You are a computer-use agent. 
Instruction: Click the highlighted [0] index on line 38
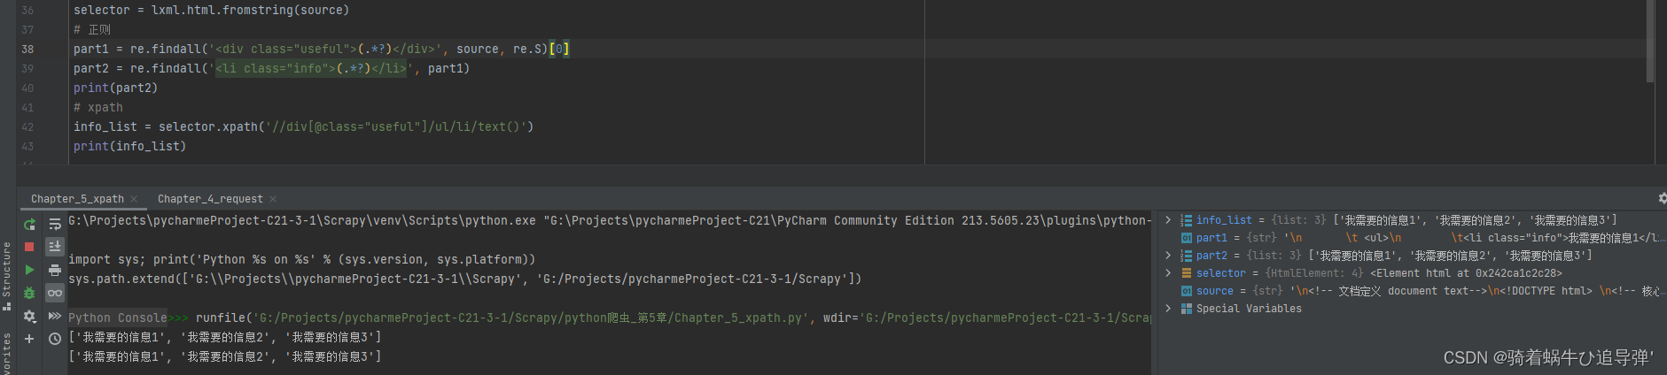[x=559, y=50]
